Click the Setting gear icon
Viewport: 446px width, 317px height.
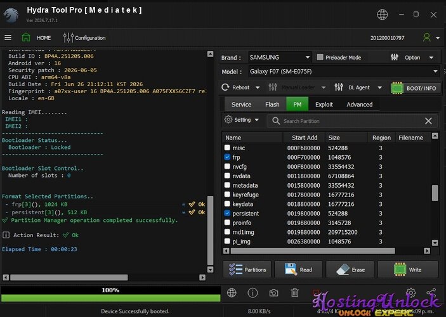point(228,119)
